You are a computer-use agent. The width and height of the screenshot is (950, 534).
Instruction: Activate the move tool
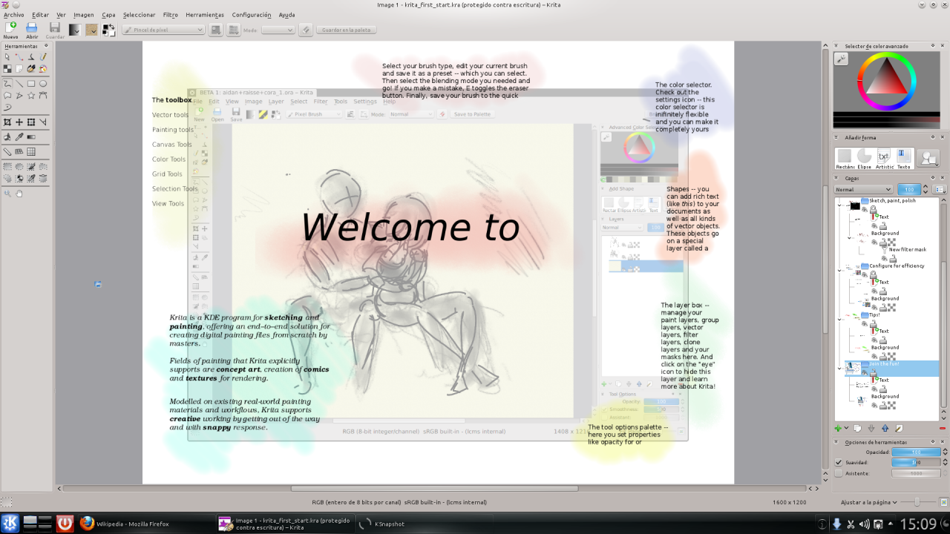point(19,122)
